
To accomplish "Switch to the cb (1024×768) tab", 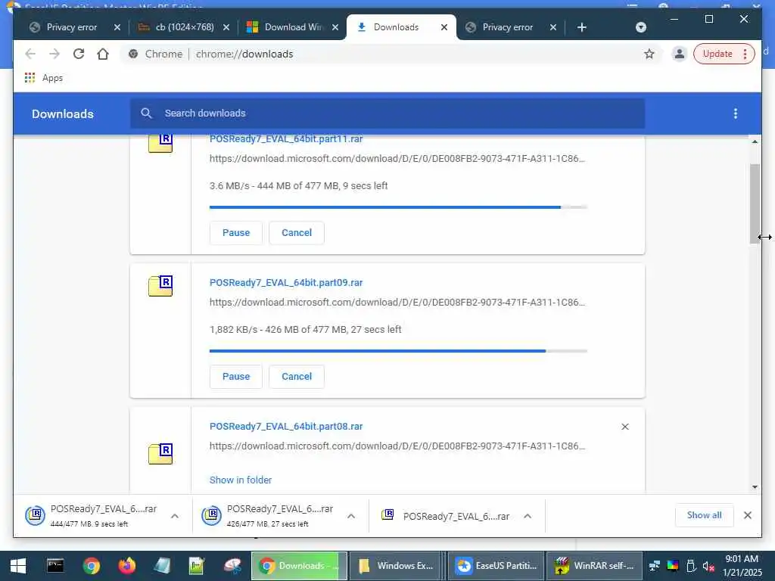I will pos(185,27).
